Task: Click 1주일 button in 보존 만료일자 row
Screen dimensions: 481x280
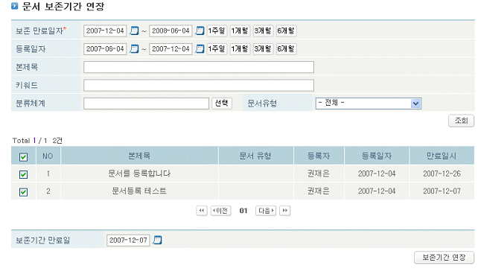Action: (x=217, y=31)
